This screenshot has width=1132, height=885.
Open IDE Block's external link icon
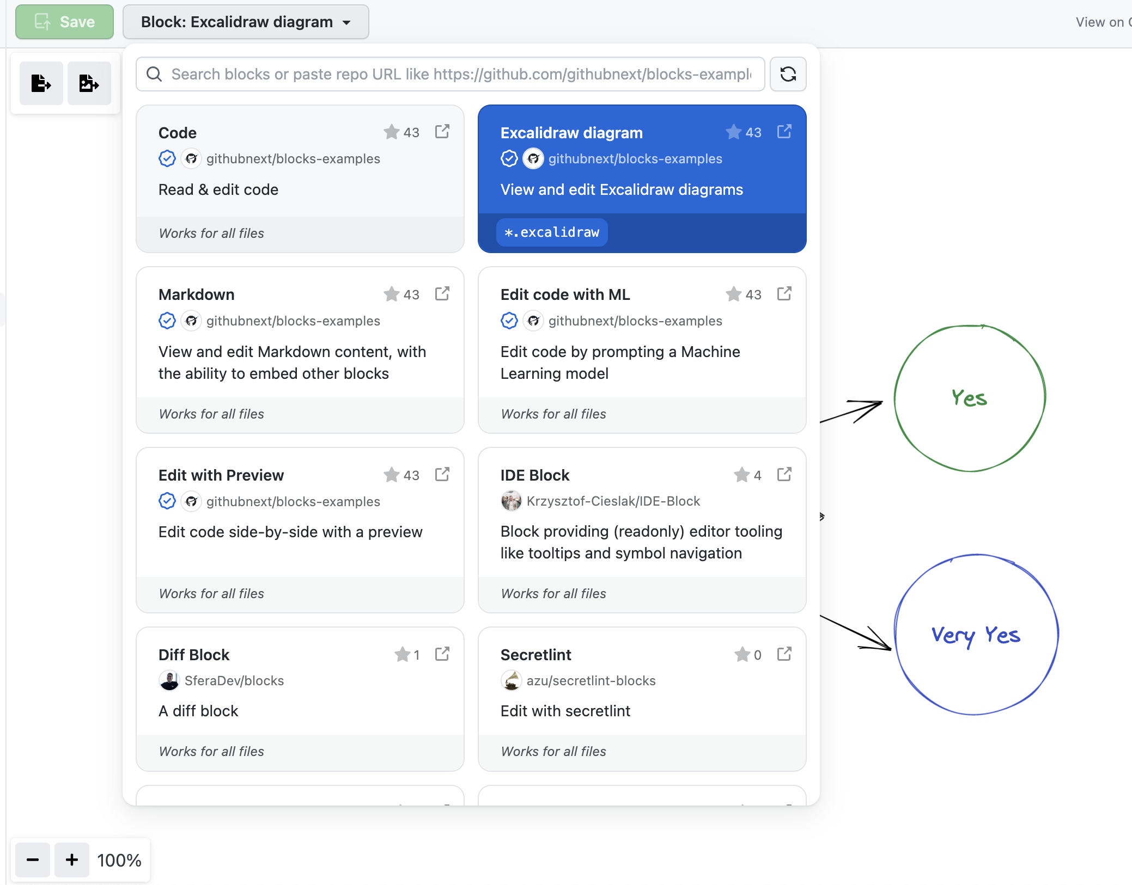[784, 475]
